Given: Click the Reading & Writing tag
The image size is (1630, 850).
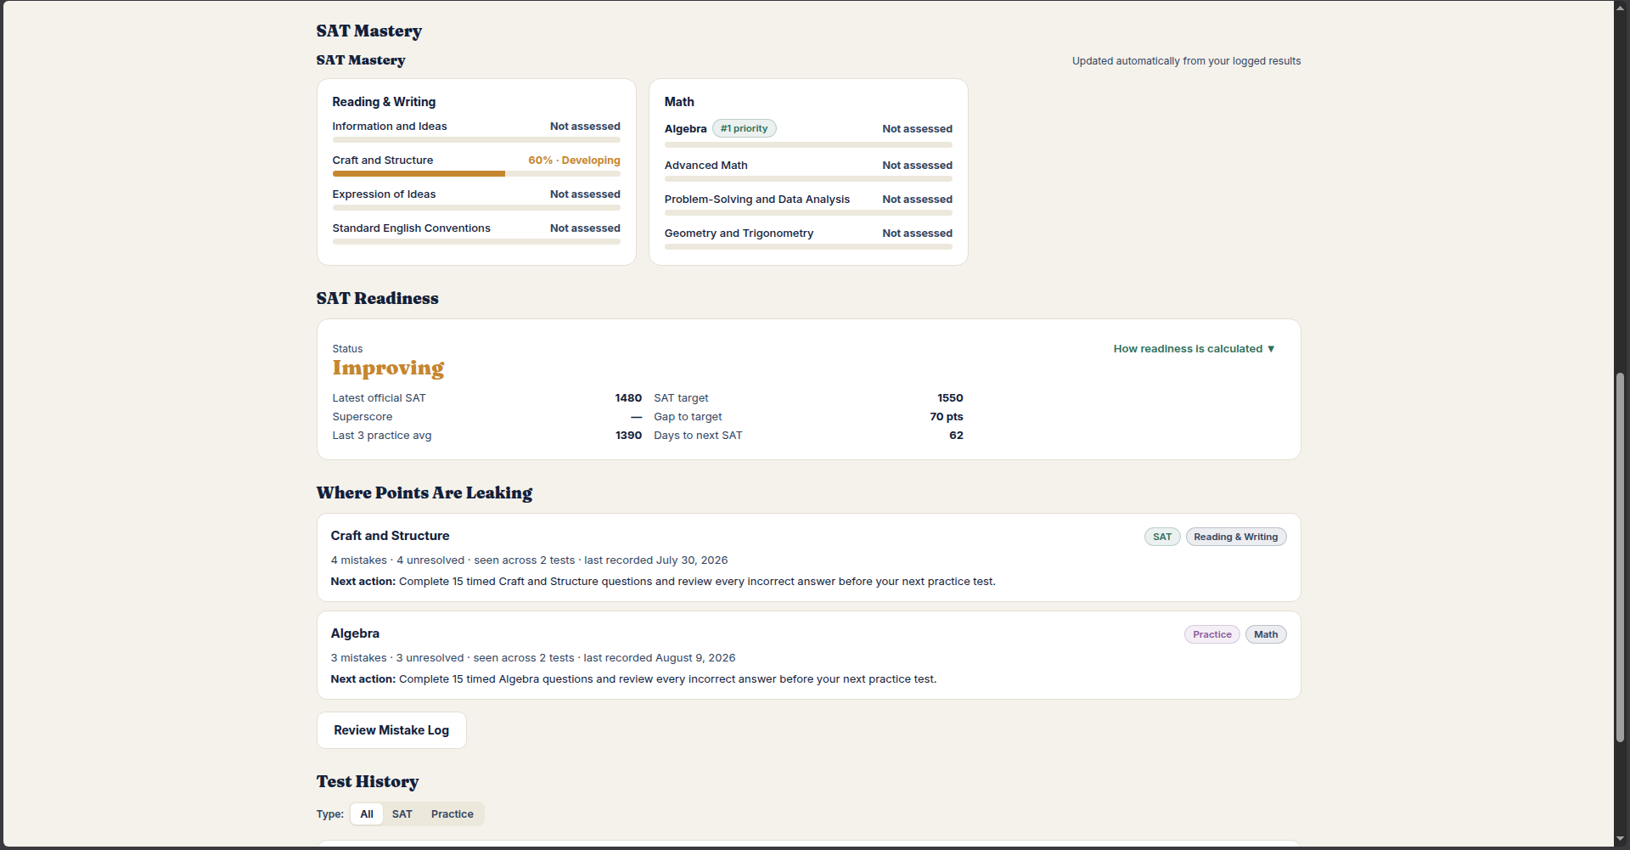Looking at the screenshot, I should (x=1236, y=537).
